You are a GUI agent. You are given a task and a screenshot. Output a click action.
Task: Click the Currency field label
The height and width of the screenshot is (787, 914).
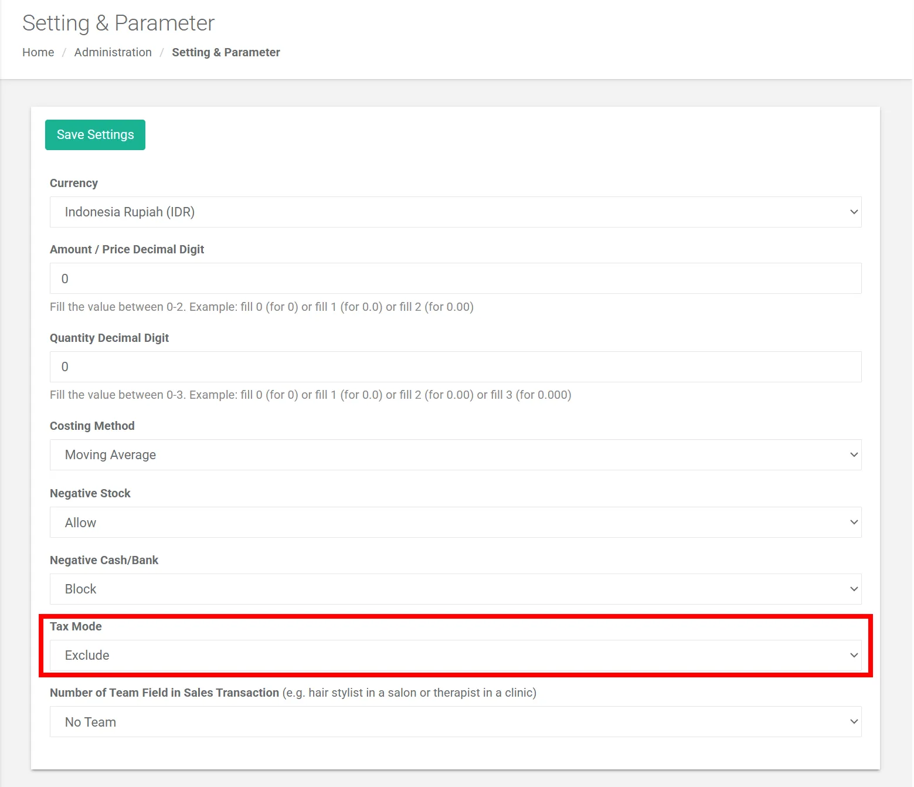(74, 183)
